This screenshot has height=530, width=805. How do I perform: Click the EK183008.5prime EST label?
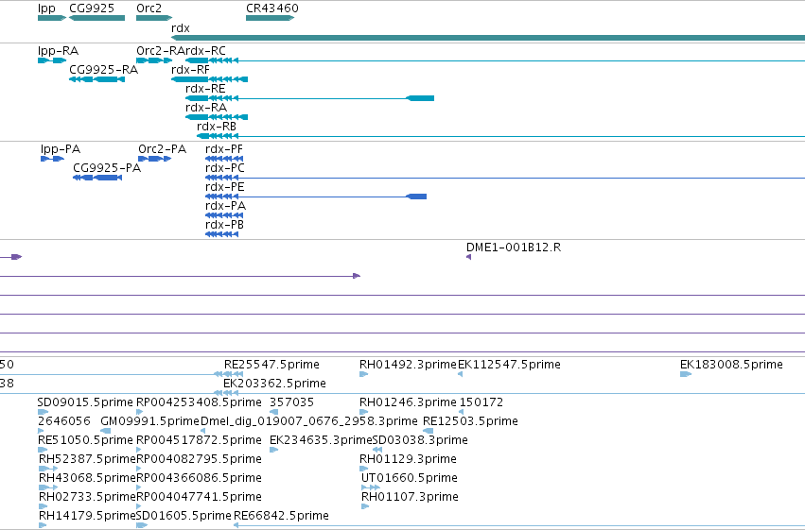click(731, 365)
